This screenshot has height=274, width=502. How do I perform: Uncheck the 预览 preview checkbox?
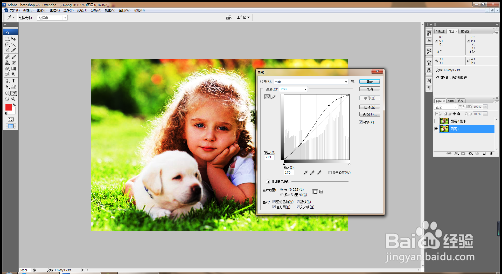coord(361,122)
